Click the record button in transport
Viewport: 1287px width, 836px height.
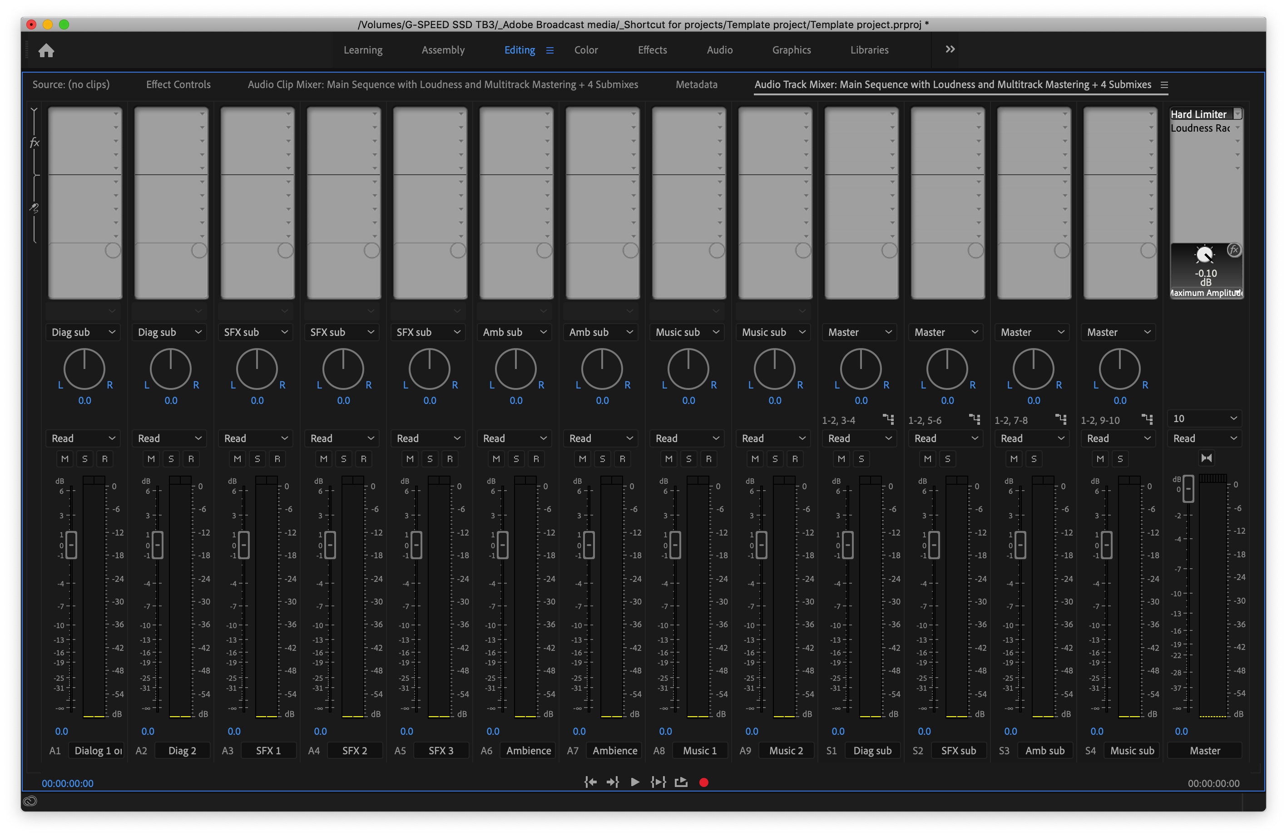(x=703, y=782)
